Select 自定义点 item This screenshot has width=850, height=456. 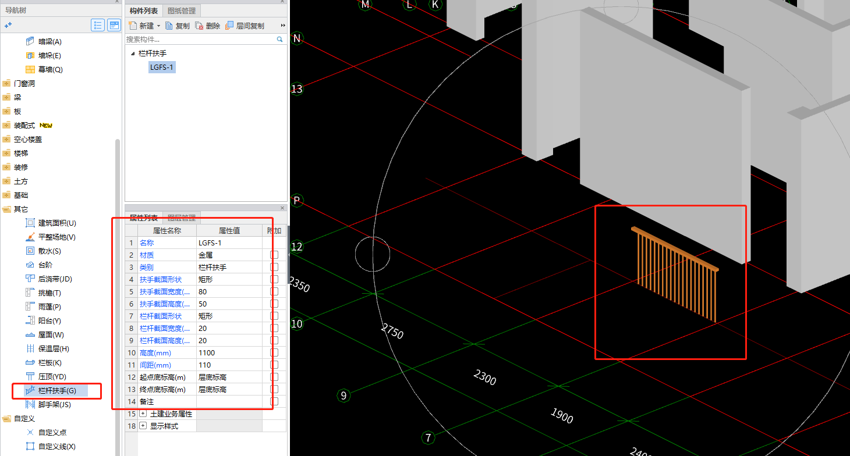click(x=52, y=432)
